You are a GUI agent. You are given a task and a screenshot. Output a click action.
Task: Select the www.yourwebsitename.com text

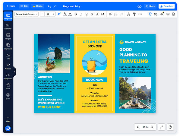(95, 96)
